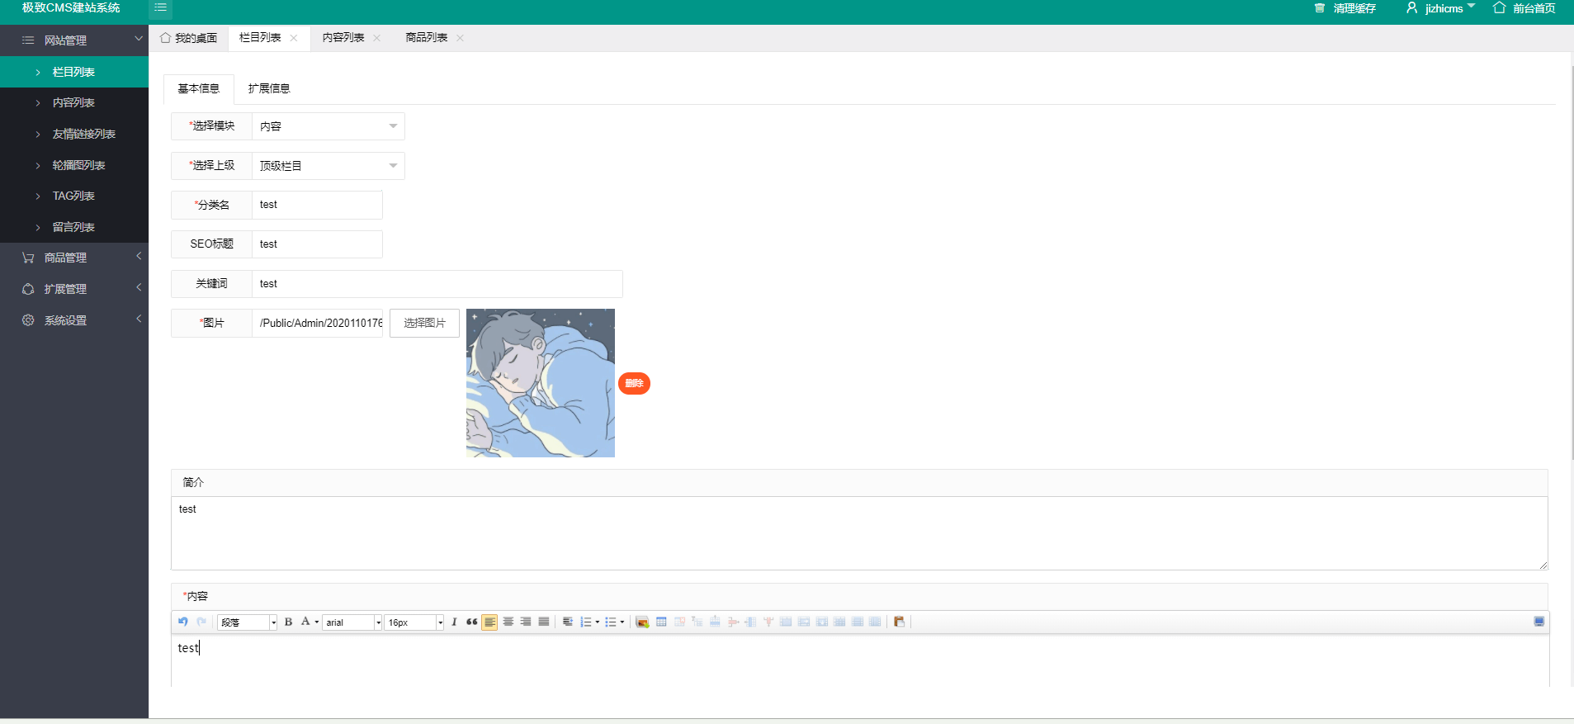Click the indent icon in editor toolbar

(x=568, y=622)
